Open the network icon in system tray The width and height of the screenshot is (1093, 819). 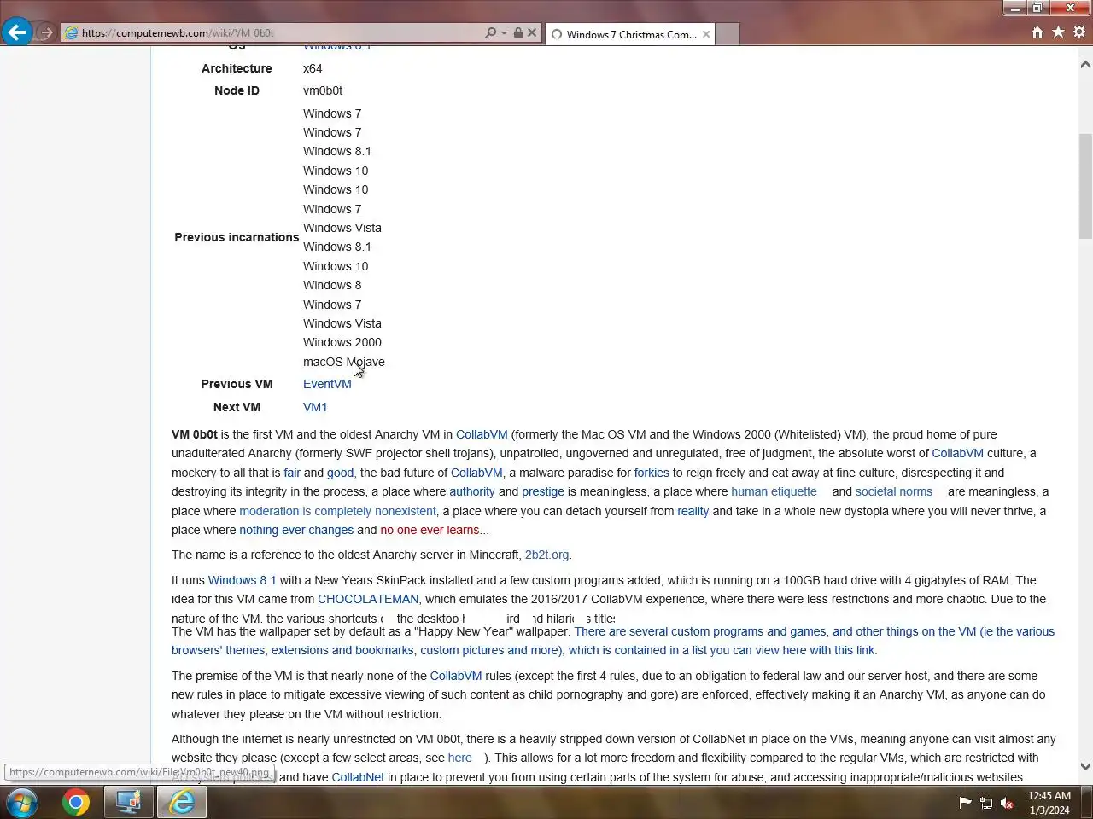(986, 803)
